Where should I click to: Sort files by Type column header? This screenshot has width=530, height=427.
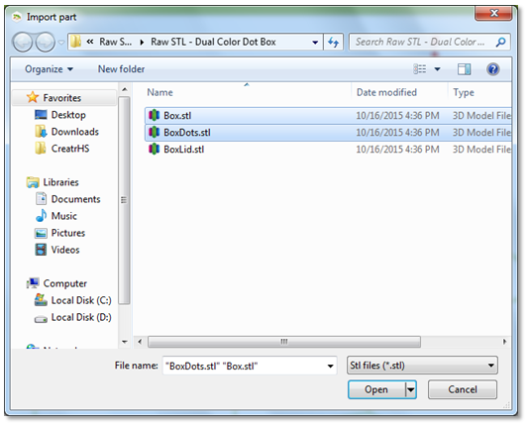point(464,93)
